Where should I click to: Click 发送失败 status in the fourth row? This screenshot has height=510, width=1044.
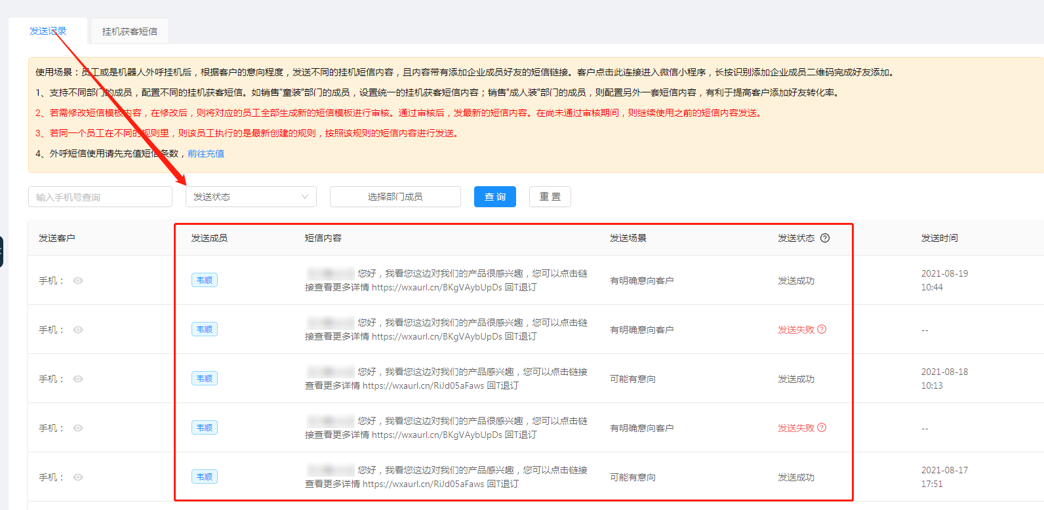coord(796,428)
